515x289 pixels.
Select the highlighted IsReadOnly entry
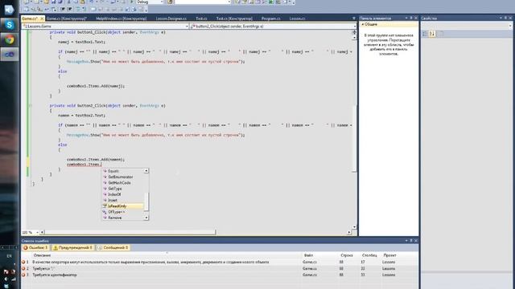click(x=123, y=206)
